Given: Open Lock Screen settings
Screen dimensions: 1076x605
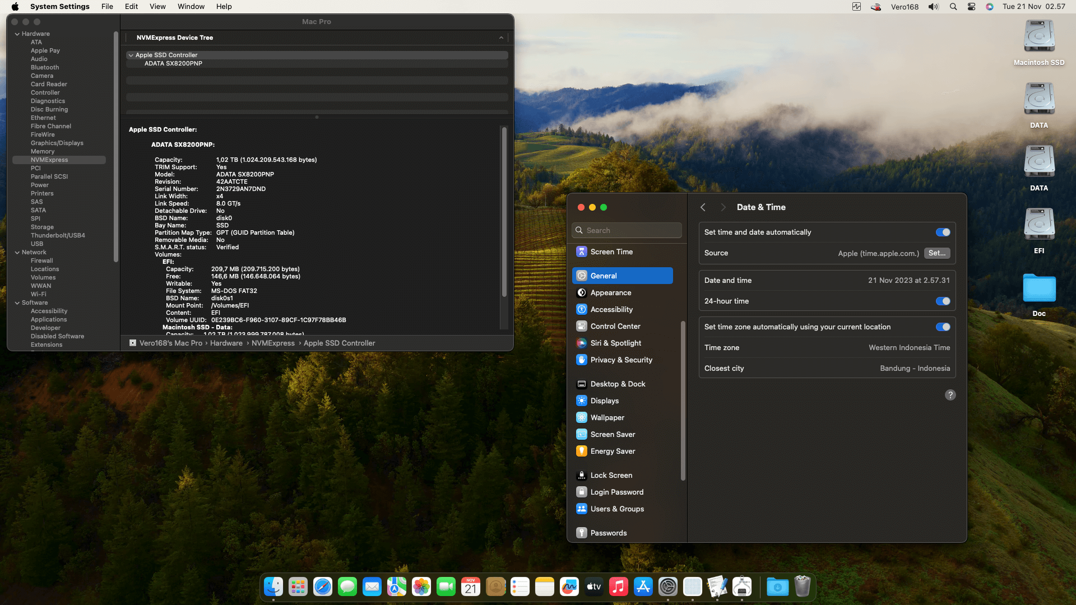Looking at the screenshot, I should (611, 475).
